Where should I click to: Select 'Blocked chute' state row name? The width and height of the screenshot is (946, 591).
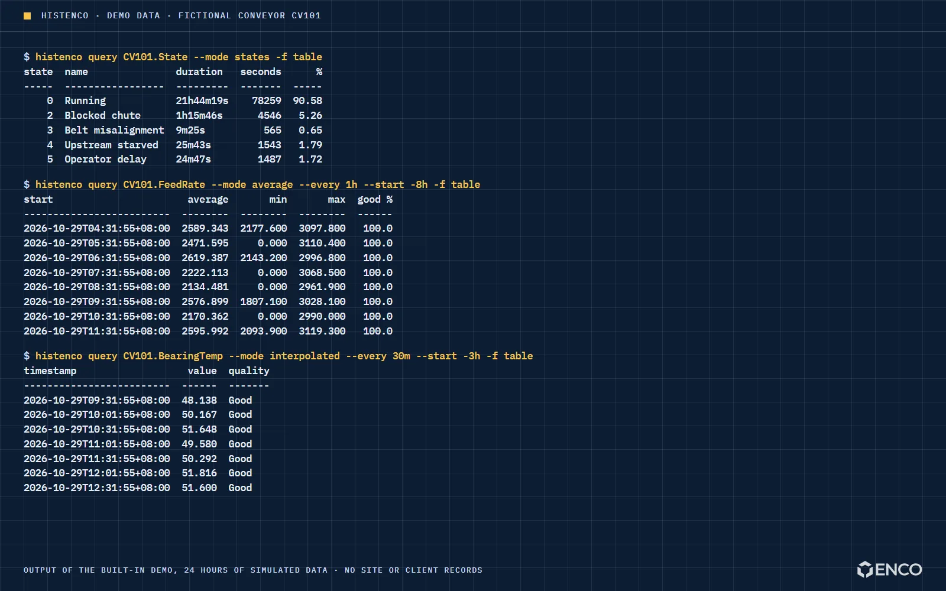[103, 115]
